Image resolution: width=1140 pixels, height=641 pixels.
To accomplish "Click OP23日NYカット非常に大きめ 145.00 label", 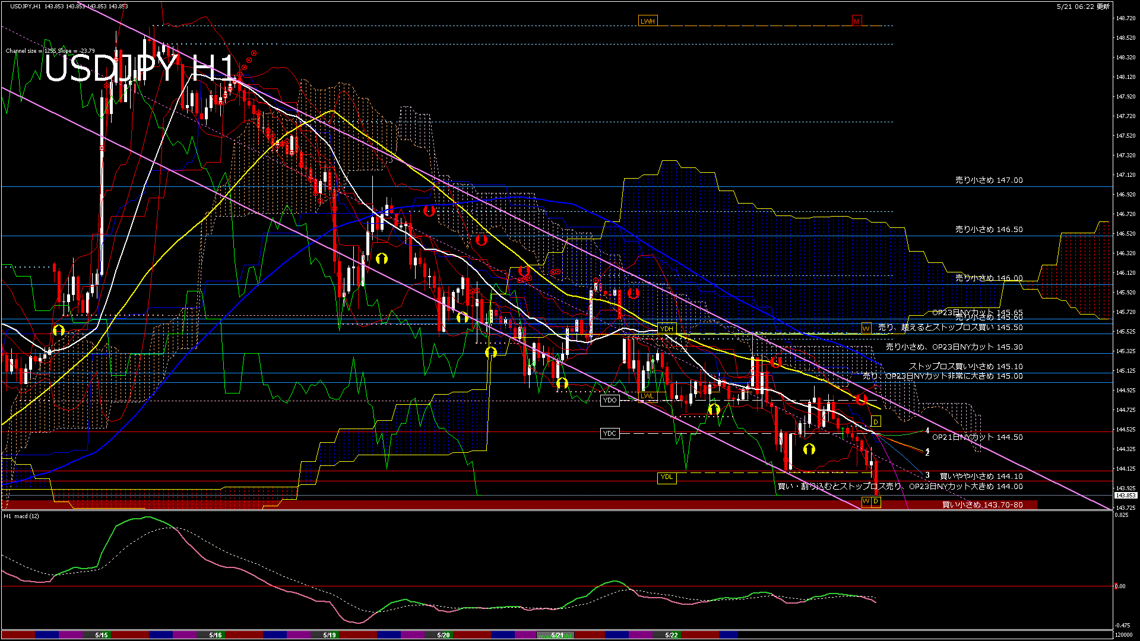I will [942, 376].
